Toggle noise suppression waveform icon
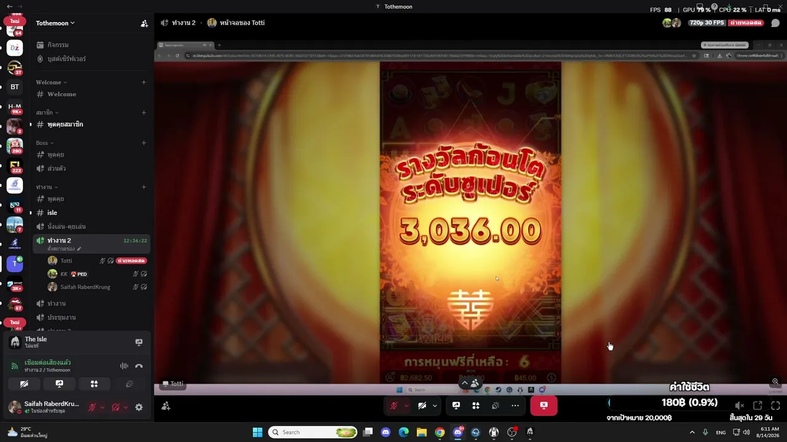The height and width of the screenshot is (442, 787). pyautogui.click(x=124, y=366)
